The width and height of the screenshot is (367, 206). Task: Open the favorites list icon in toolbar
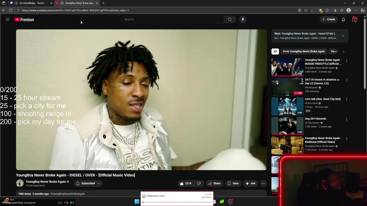tap(342, 10)
